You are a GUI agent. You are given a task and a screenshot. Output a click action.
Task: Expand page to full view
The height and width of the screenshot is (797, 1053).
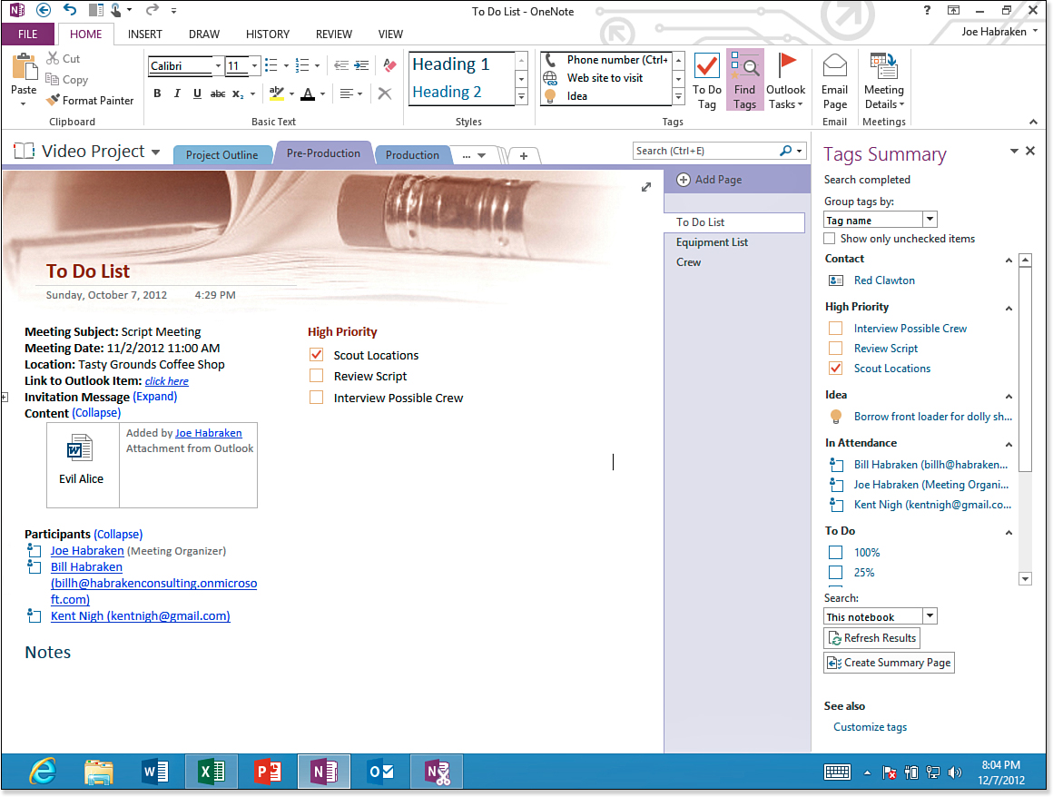point(645,187)
